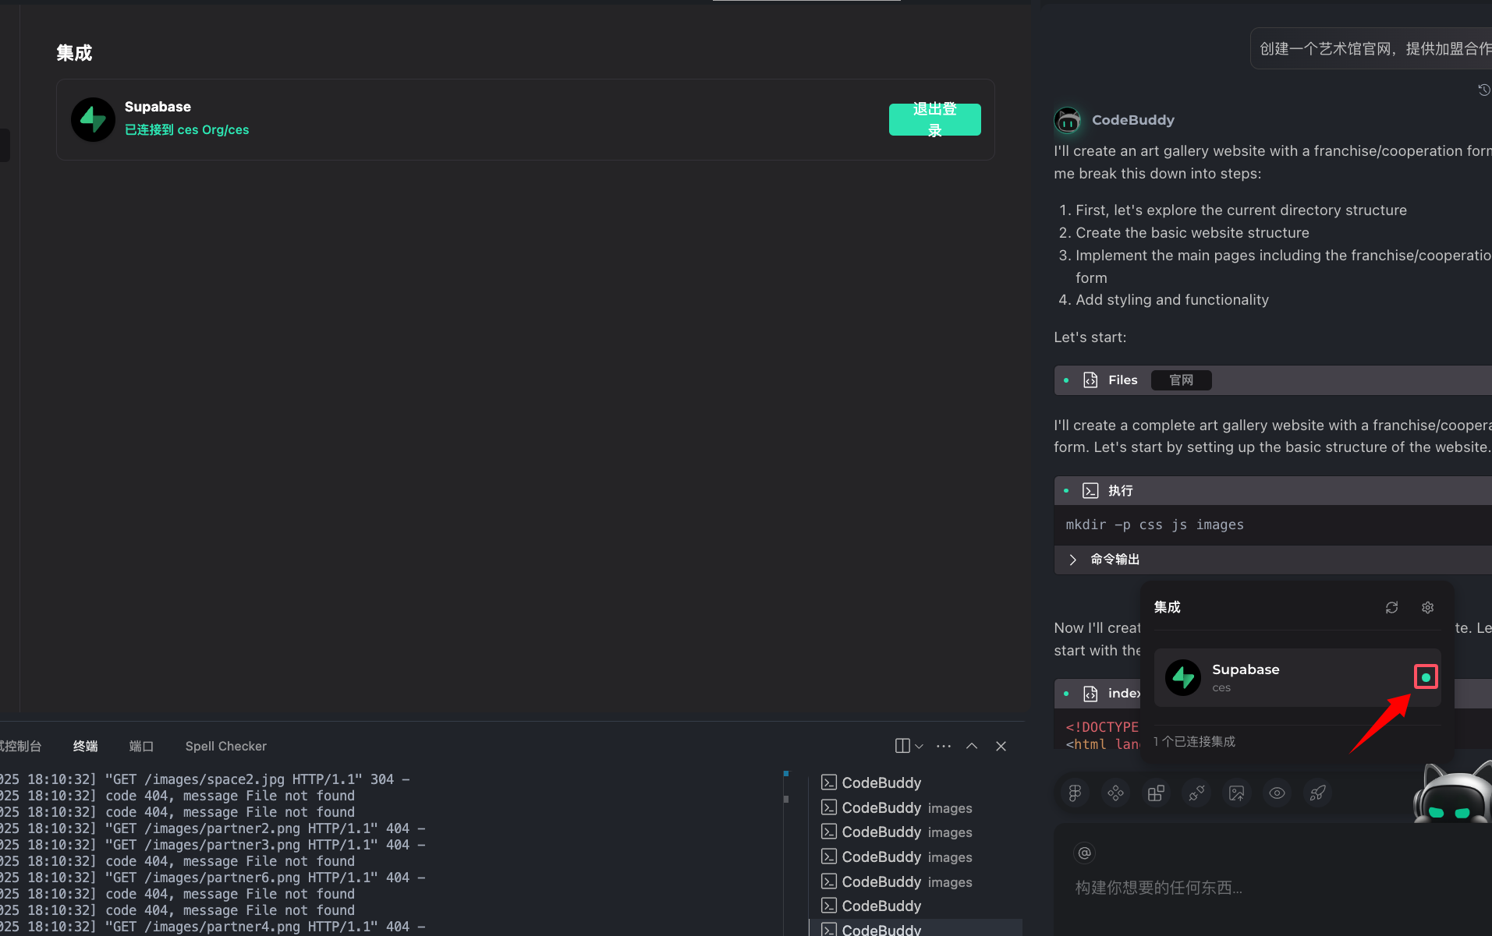Split the terminal with the split icon
This screenshot has width=1492, height=936.
pyautogui.click(x=902, y=746)
